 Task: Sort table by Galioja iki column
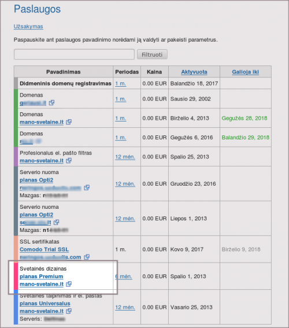click(245, 72)
